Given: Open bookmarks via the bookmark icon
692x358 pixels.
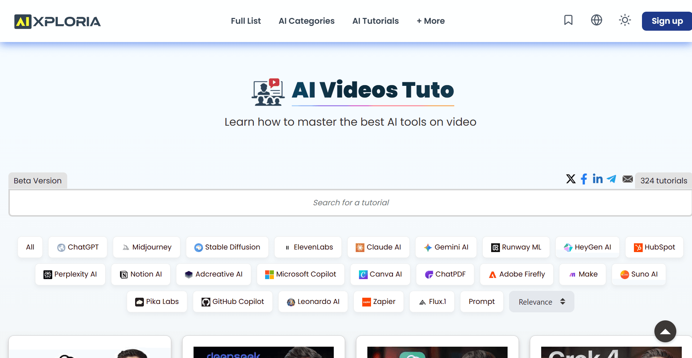Looking at the screenshot, I should coord(568,20).
